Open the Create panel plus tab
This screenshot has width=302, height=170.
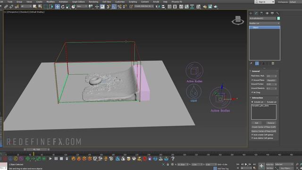pyautogui.click(x=251, y=13)
